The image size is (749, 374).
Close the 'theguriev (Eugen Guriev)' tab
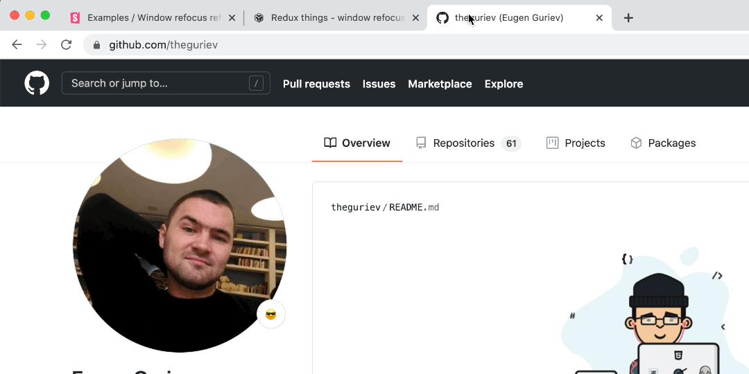(599, 17)
